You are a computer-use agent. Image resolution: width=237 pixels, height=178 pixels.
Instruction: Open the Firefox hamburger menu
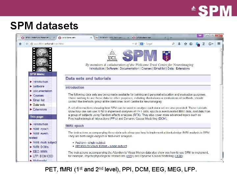coord(219,44)
